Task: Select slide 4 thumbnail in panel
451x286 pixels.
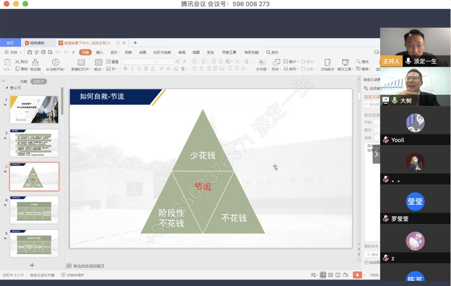Action: 34,210
